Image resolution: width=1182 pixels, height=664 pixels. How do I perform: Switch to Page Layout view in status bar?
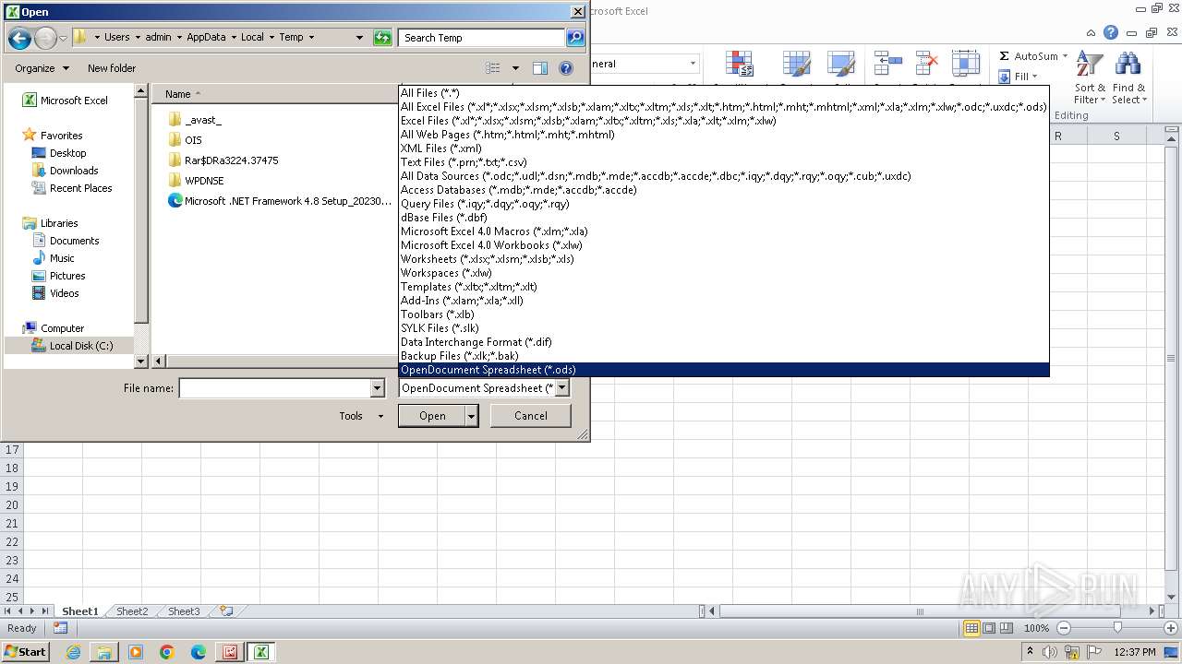pos(989,628)
